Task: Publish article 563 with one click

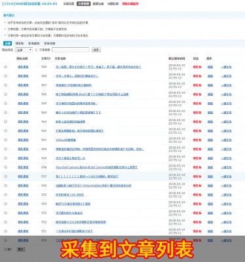Action: click(226, 122)
